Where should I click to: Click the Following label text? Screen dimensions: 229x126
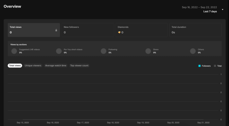113,50
